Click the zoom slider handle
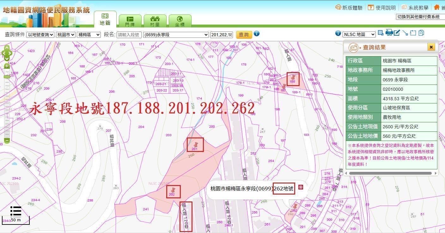This screenshot has width=445, height=233. pyautogui.click(x=7, y=77)
